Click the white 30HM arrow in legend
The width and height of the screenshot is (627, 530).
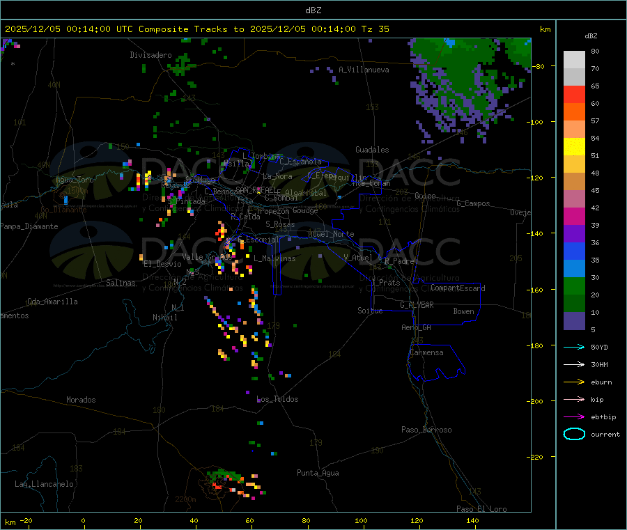[574, 364]
